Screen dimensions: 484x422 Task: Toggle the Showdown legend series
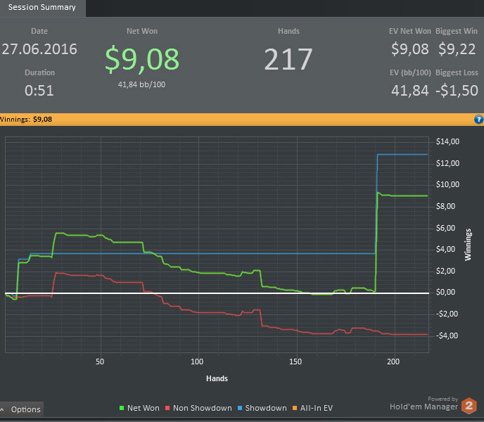coord(262,408)
